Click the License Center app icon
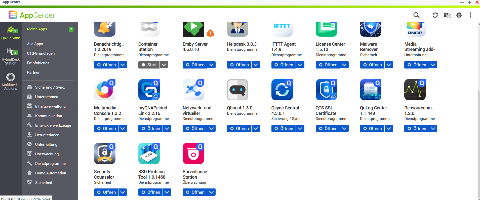The width and height of the screenshot is (480, 200). [326, 29]
